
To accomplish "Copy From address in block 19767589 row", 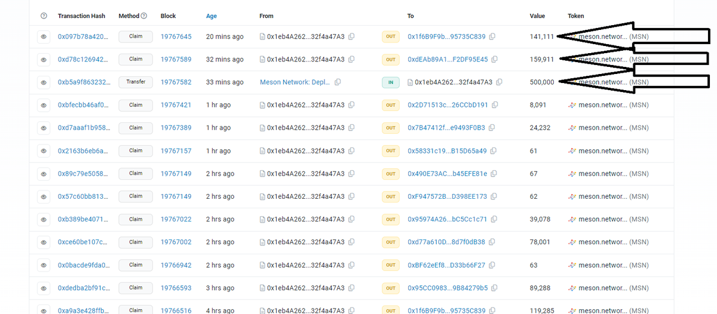I will [x=351, y=59].
